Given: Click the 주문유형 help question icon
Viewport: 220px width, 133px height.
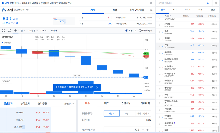Looking at the screenshot, I should pyautogui.click(x=91, y=113).
